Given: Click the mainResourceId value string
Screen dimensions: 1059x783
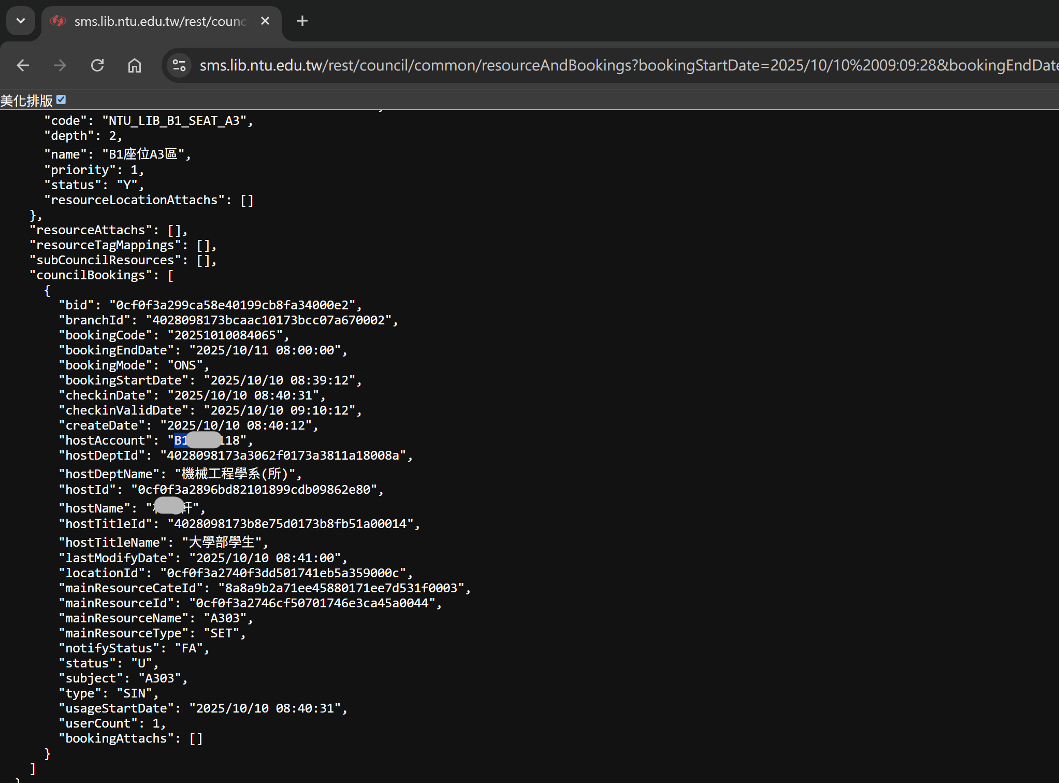Looking at the screenshot, I should [312, 603].
